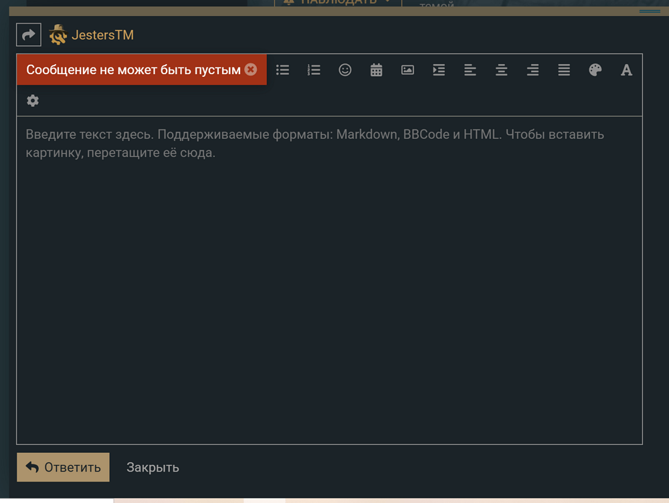Open the text color palette
Viewport: 669px width, 503px height.
[x=595, y=70]
